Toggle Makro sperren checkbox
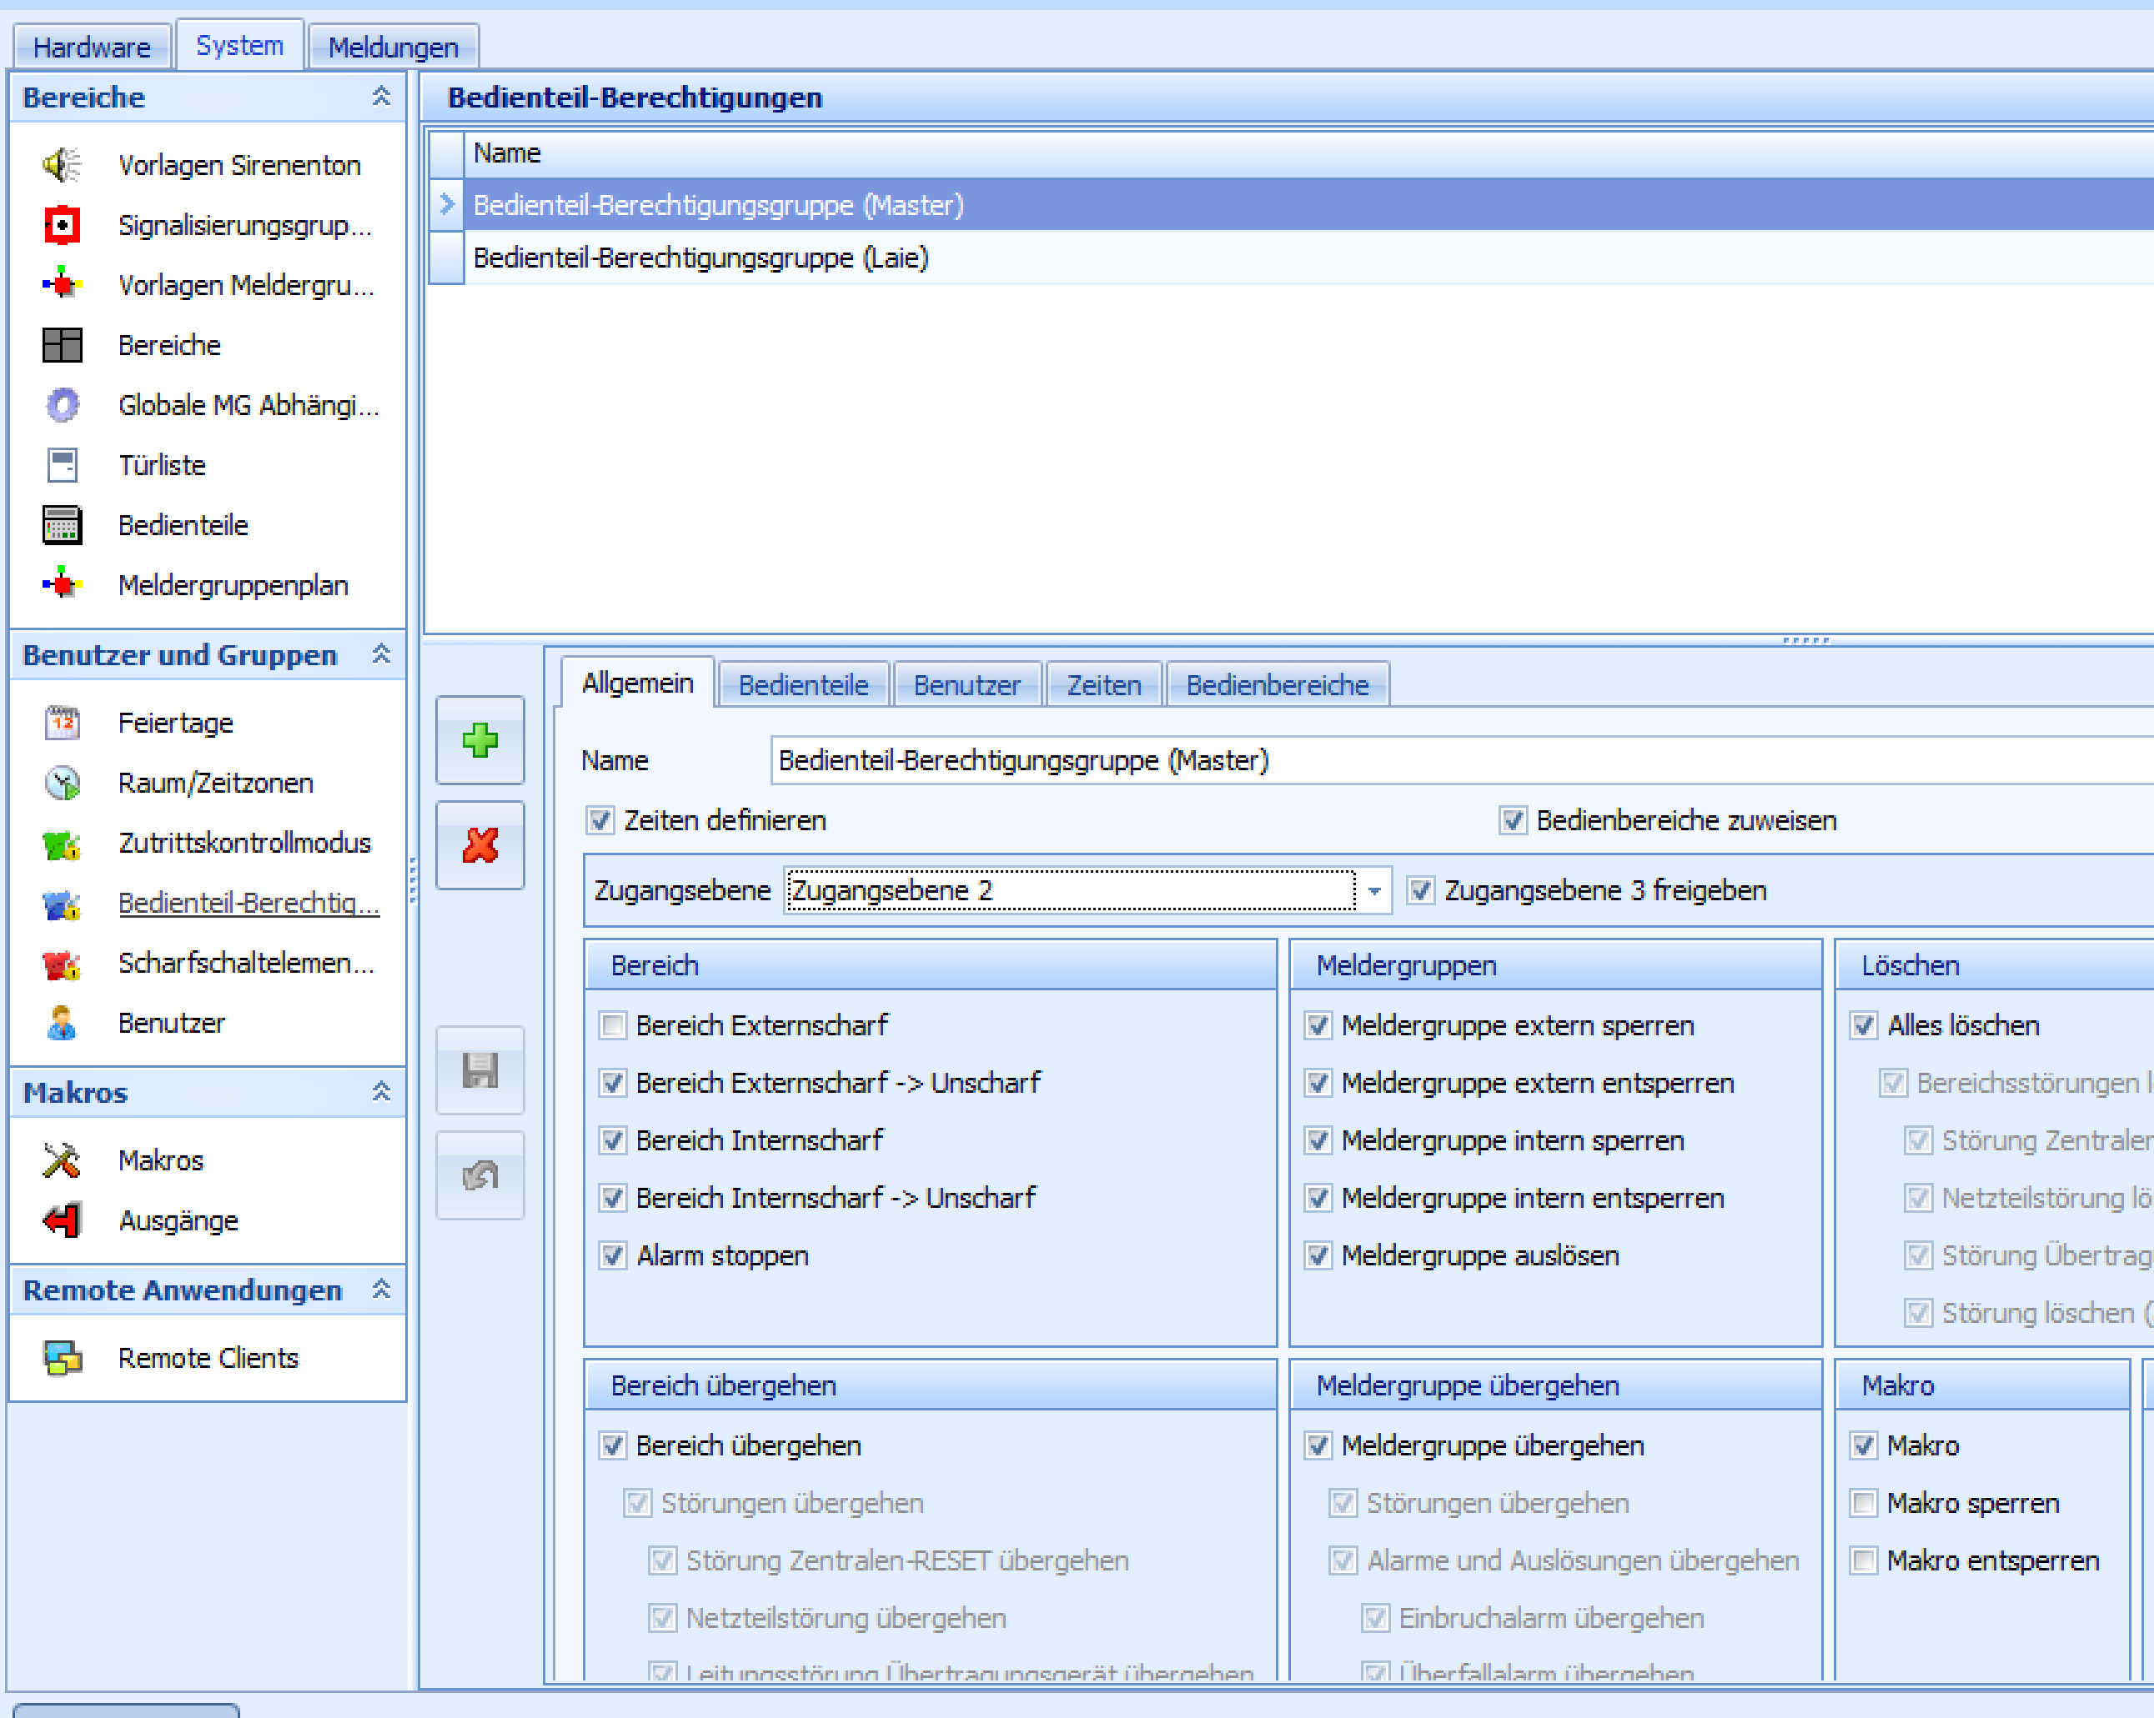The height and width of the screenshot is (1718, 2154). (1863, 1503)
